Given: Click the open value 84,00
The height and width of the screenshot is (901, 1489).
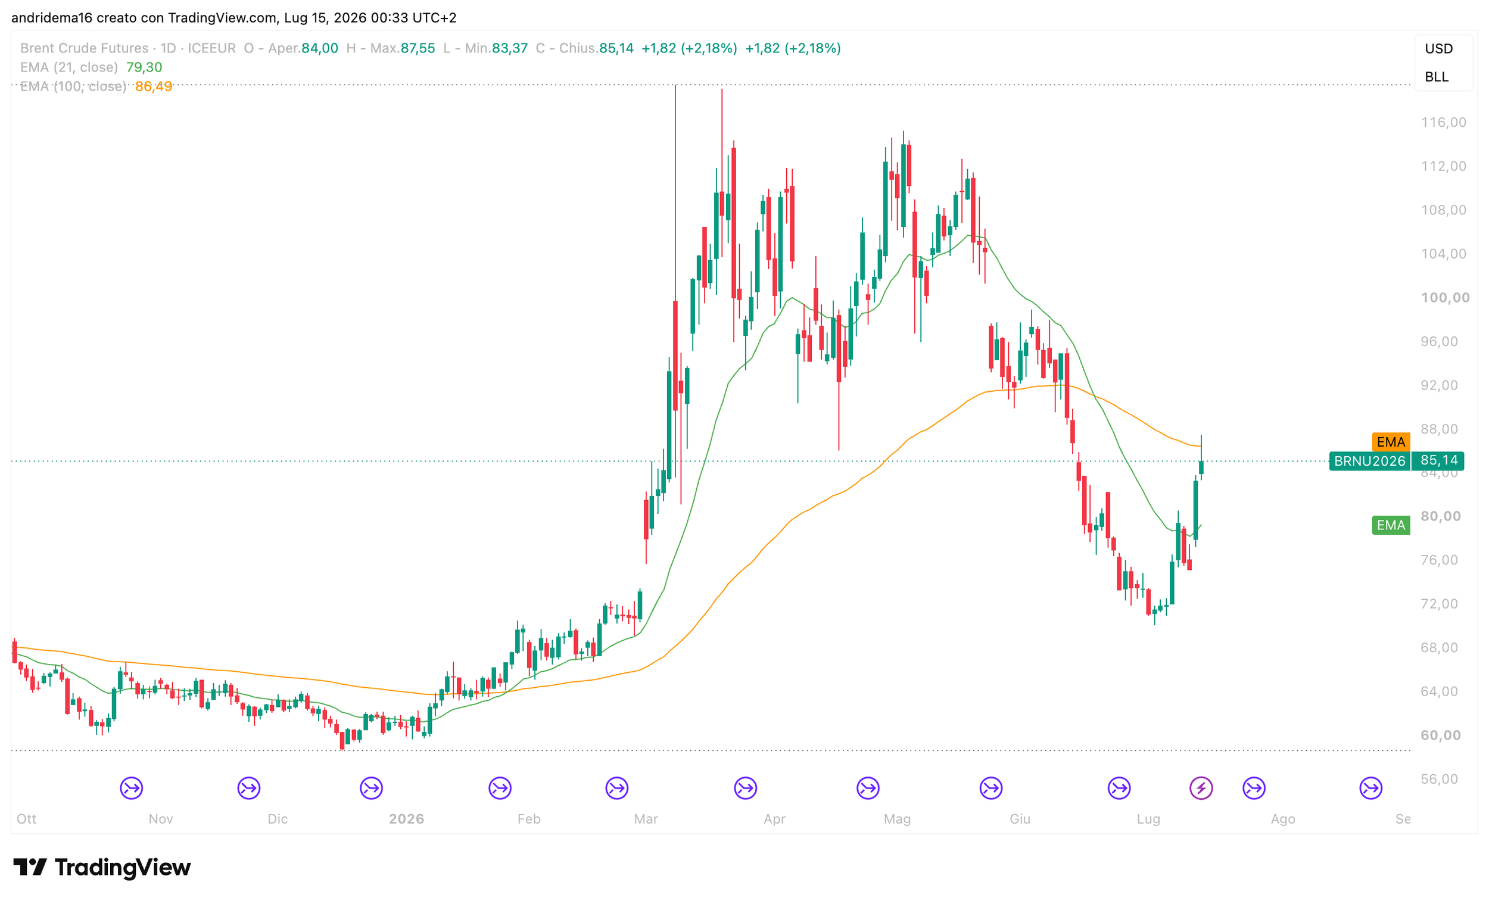Looking at the screenshot, I should point(320,48).
